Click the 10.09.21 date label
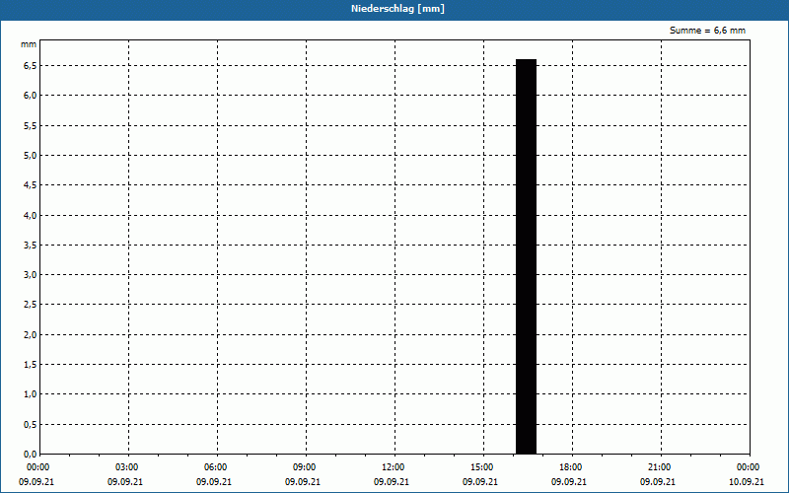Screen dimensions: 789x493 coord(747,482)
